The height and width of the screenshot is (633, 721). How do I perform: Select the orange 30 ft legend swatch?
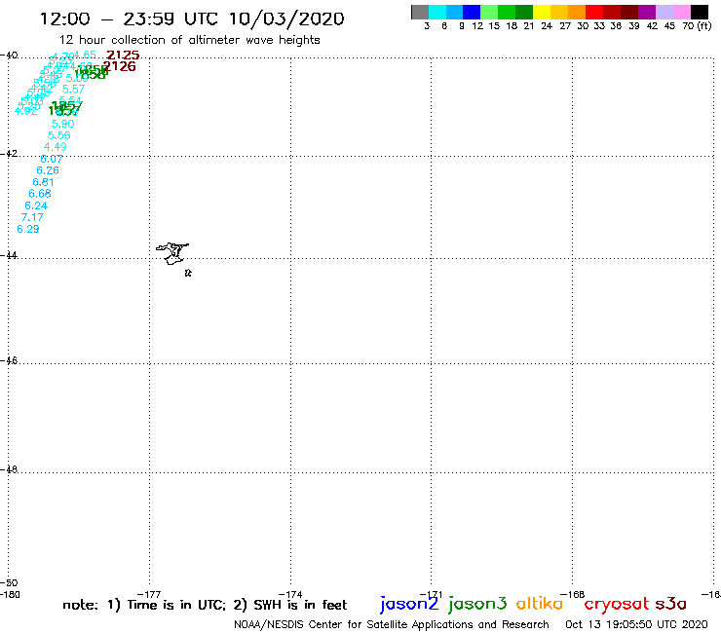[577, 12]
